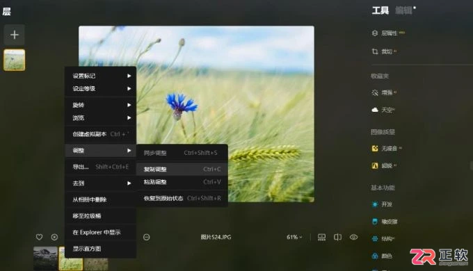Choose 创建虚拟副本 in context menu
This screenshot has height=271, width=473.
(100, 134)
